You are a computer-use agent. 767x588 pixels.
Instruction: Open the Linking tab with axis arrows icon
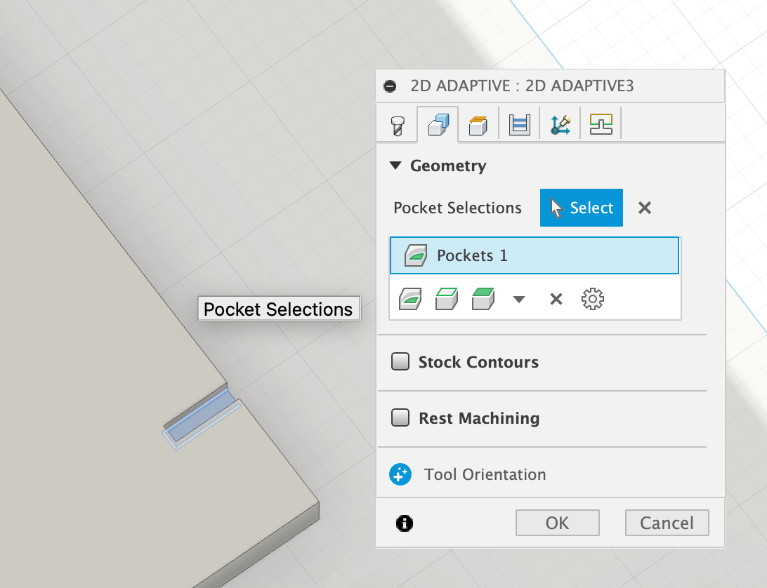click(x=559, y=123)
